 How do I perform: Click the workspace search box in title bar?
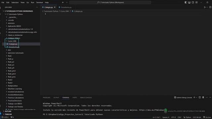pyautogui.click(x=110, y=2)
